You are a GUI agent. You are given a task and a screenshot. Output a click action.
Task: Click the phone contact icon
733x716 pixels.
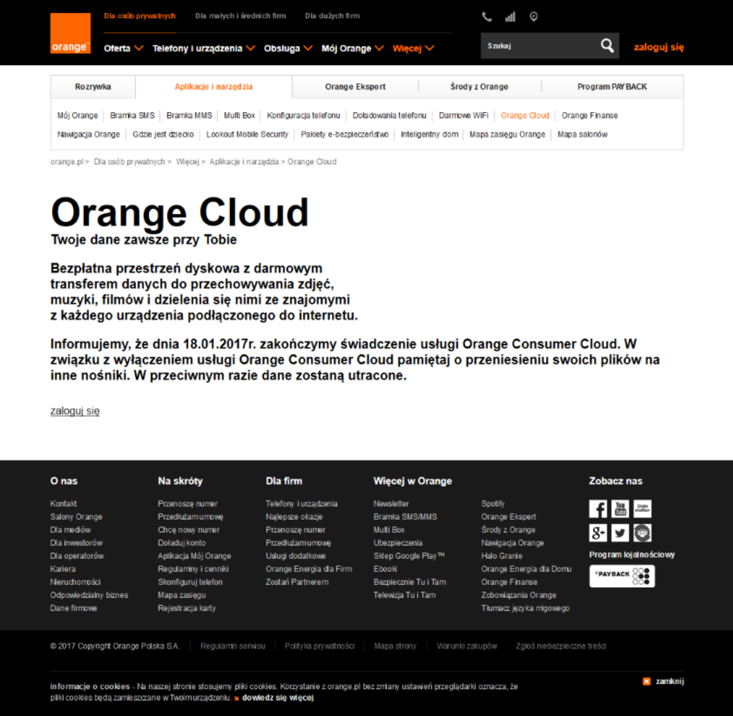point(487,17)
